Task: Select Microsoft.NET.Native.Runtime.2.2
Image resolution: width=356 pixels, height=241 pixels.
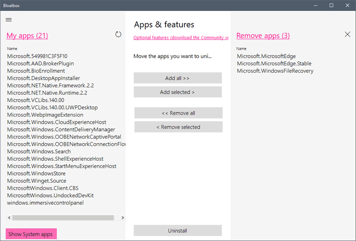Action: coord(47,93)
